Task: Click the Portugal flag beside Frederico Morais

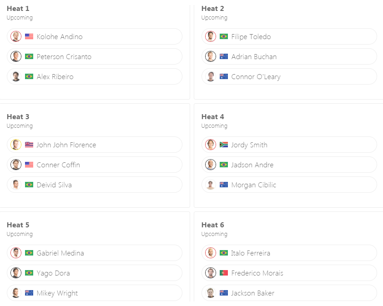Action: pos(224,273)
